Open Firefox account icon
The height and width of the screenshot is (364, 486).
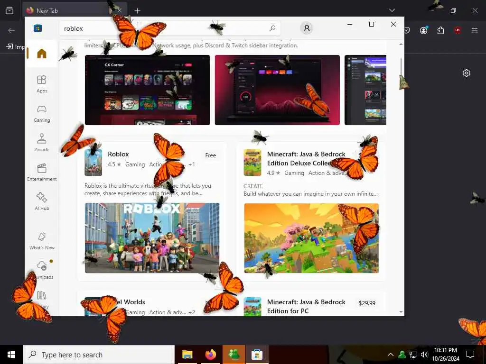[x=424, y=30]
